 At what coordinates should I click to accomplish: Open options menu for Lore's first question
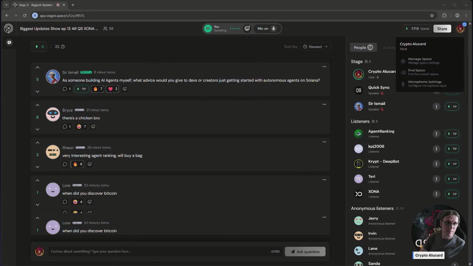click(324, 180)
